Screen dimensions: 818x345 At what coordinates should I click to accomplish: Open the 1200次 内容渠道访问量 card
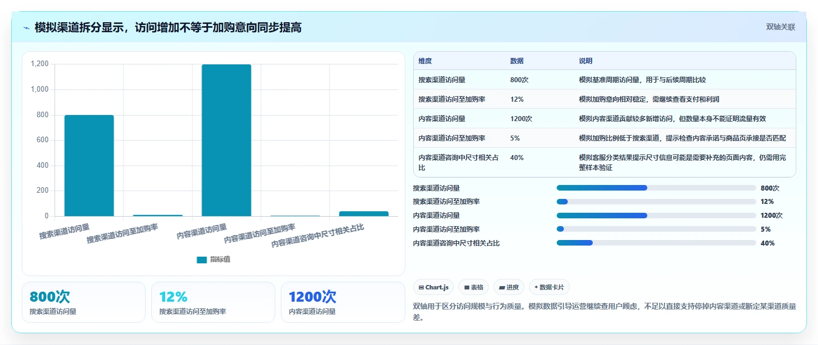pos(343,302)
